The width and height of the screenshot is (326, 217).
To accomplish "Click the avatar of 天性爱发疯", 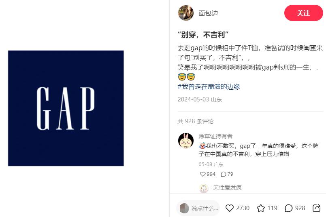I will click(x=204, y=188).
